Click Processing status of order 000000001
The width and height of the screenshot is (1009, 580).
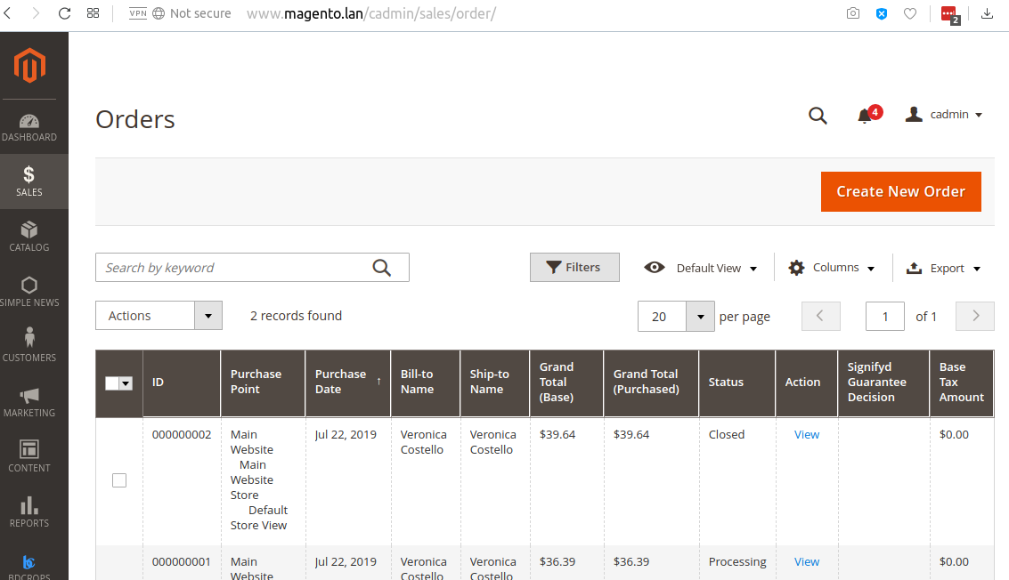pyautogui.click(x=737, y=562)
